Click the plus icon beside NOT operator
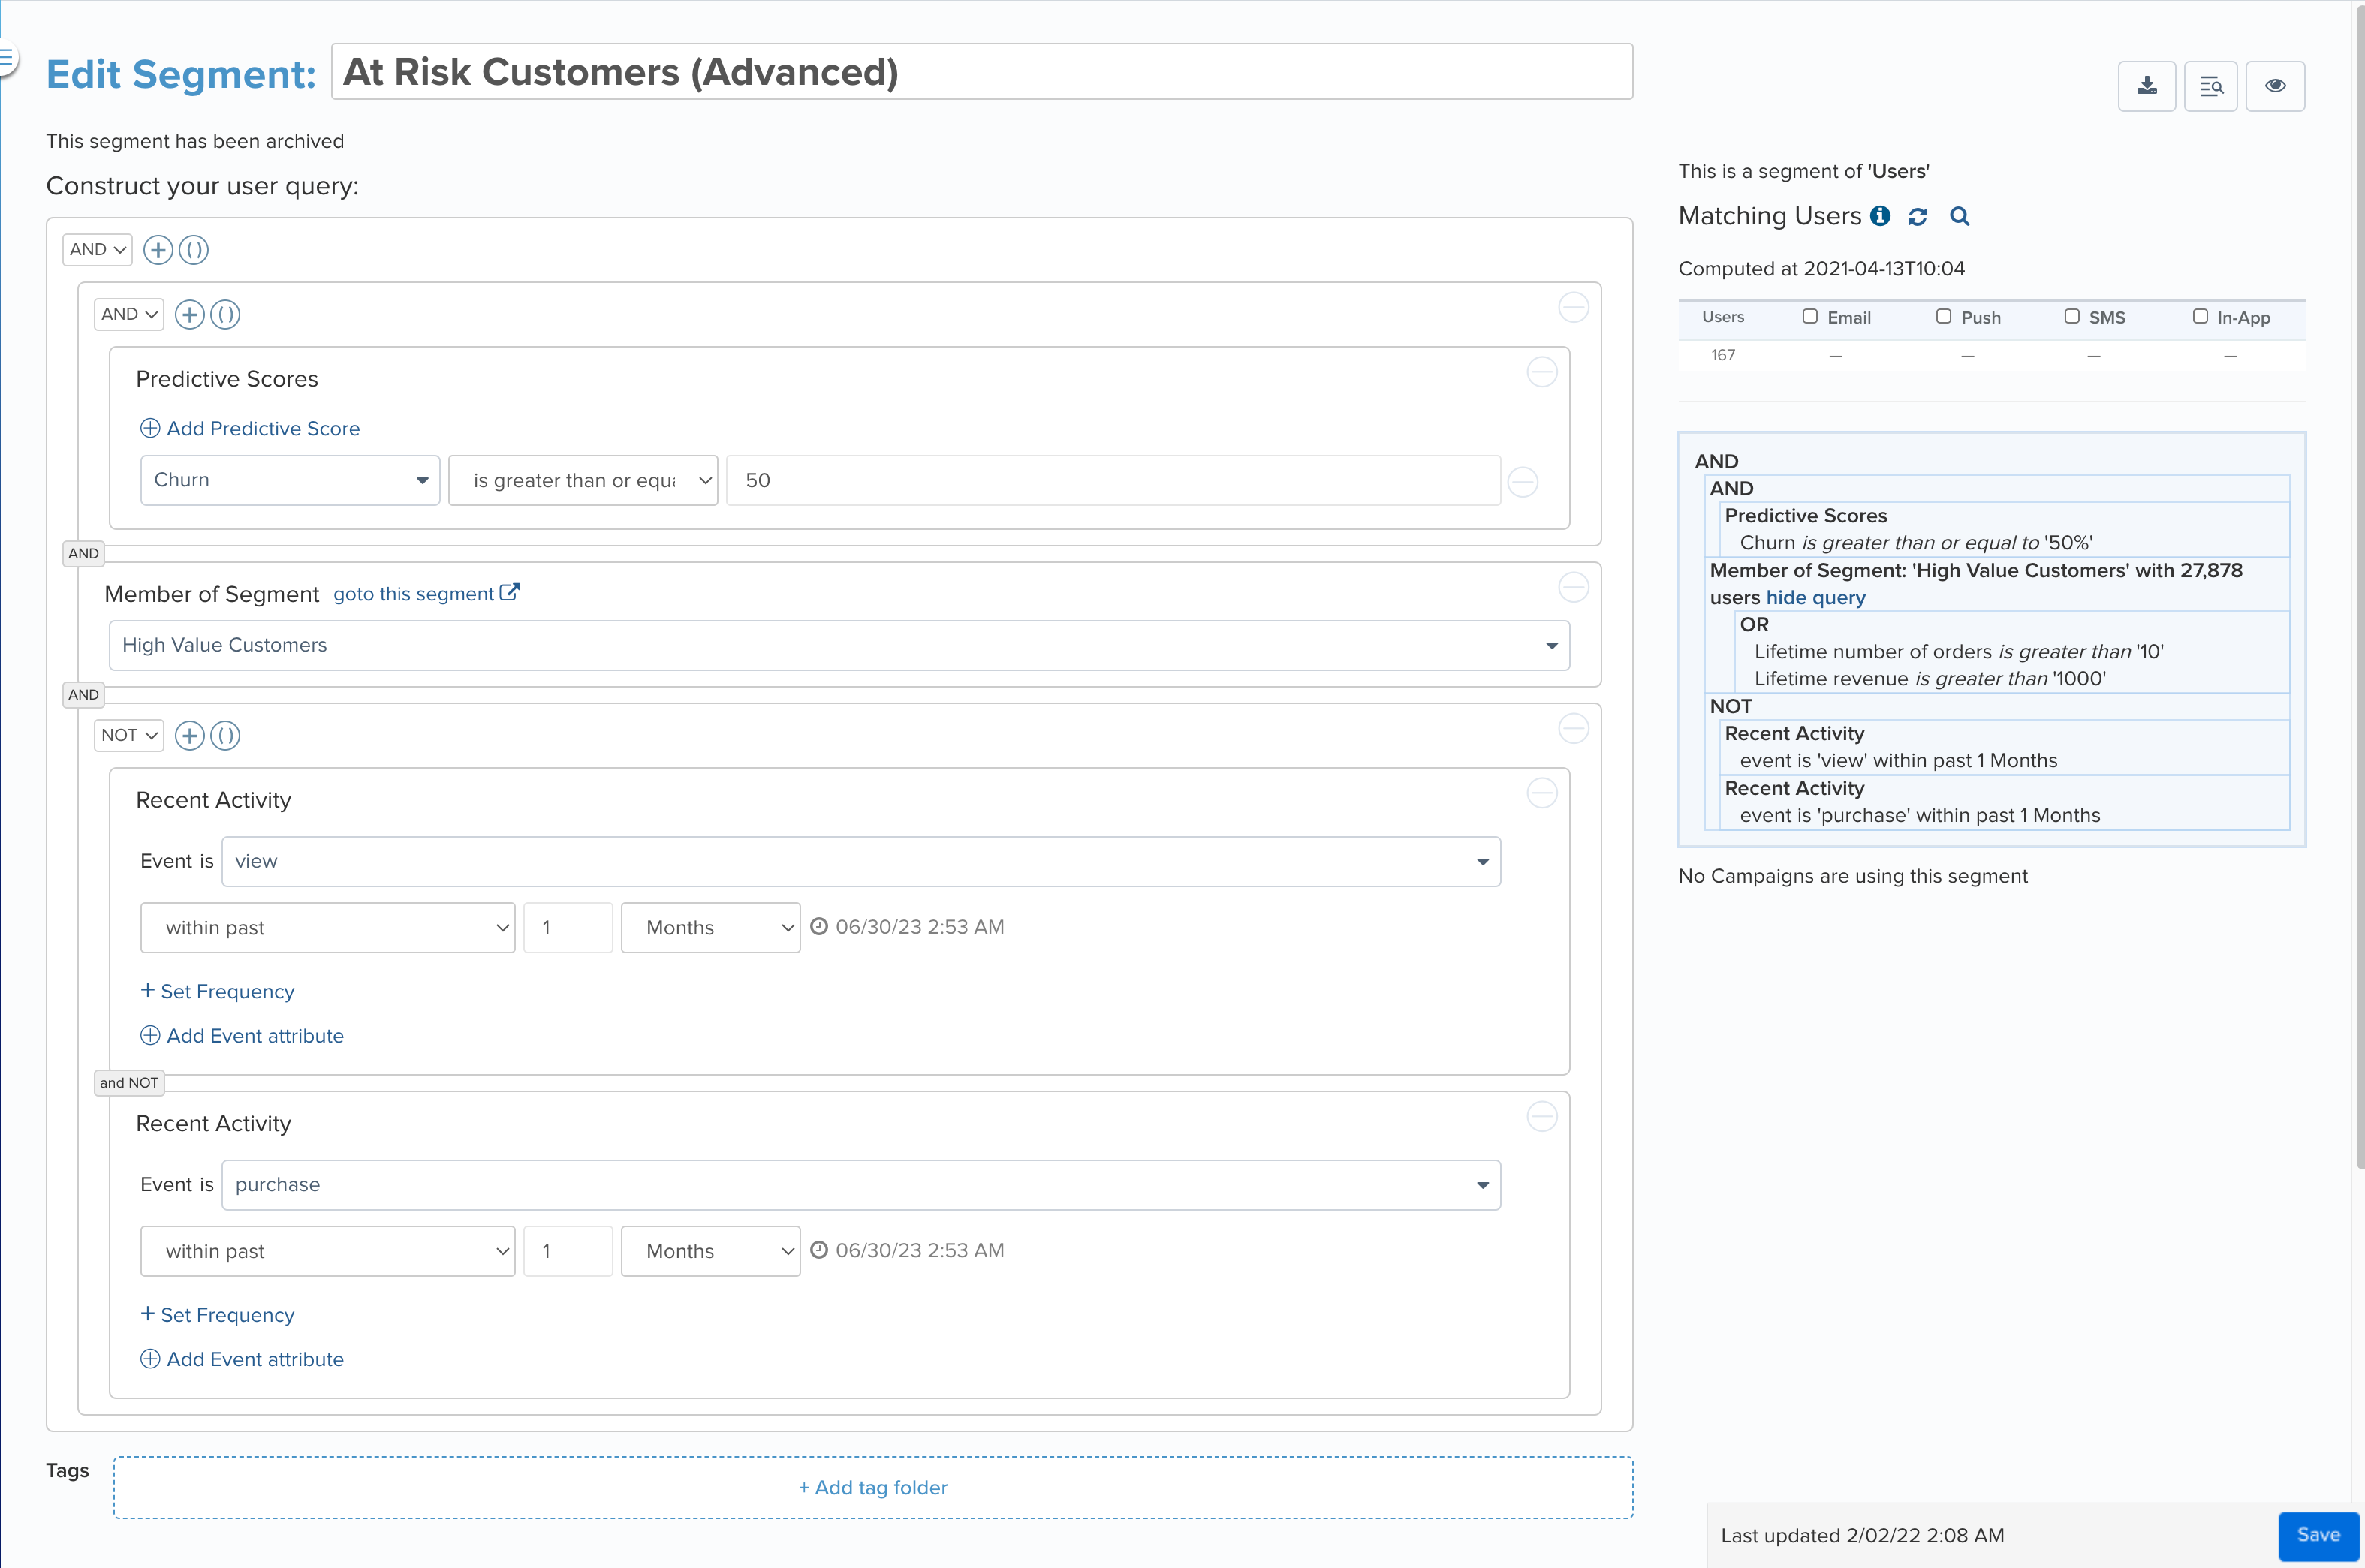 click(x=189, y=736)
